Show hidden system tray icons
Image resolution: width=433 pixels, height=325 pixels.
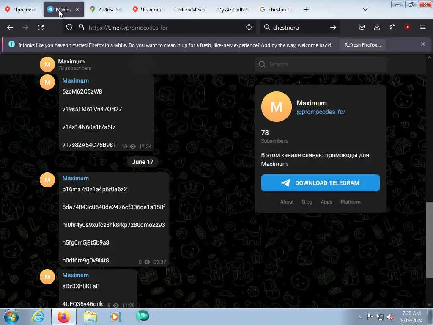(x=359, y=317)
